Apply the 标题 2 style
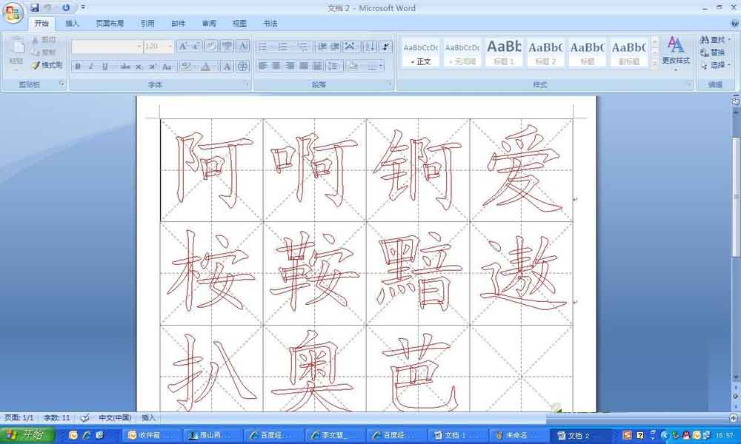The height and width of the screenshot is (444, 741). [545, 53]
